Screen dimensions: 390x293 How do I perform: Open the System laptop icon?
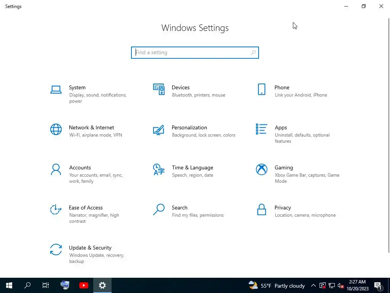pyautogui.click(x=56, y=89)
